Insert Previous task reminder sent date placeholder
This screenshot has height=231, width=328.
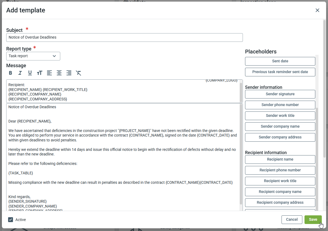[x=280, y=72]
